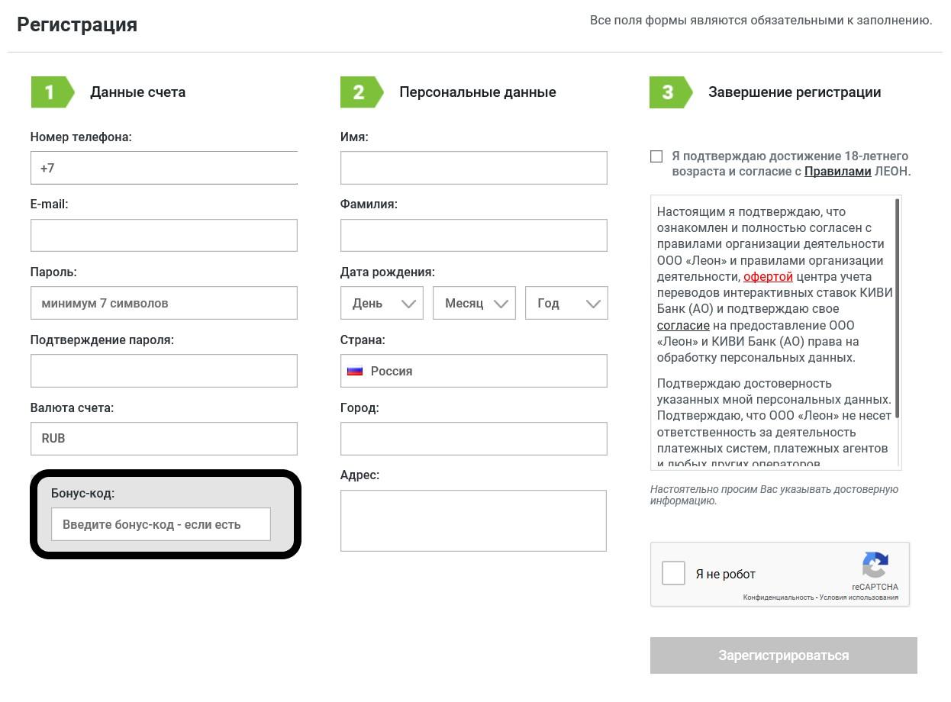Click the green step 3 badge
The height and width of the screenshot is (702, 951).
[x=669, y=92]
